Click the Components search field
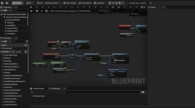Screen dimensions: 195x108 [x=19, y=10]
